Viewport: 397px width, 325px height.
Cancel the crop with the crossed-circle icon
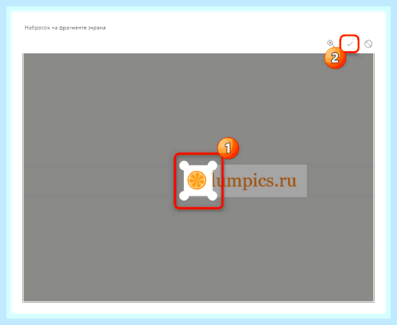point(368,44)
